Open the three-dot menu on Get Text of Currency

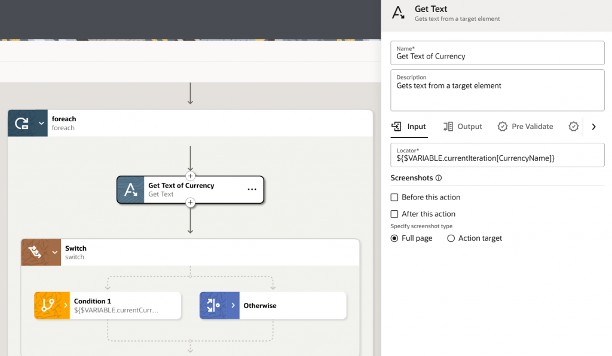click(252, 189)
